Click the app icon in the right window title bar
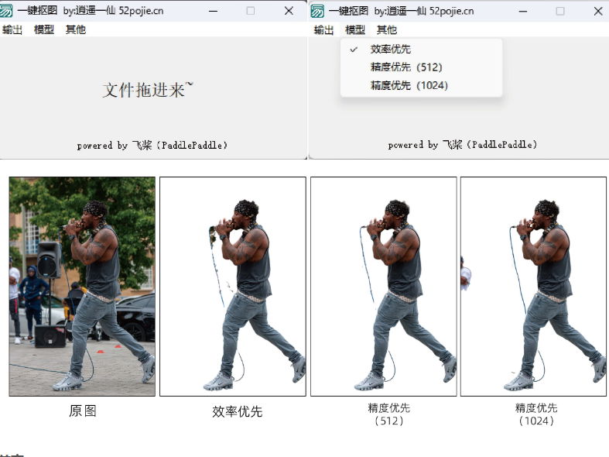 (x=319, y=11)
